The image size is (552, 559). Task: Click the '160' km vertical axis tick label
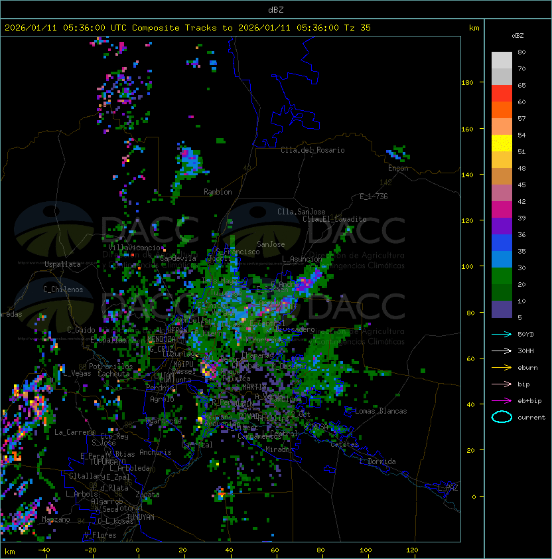467,129
